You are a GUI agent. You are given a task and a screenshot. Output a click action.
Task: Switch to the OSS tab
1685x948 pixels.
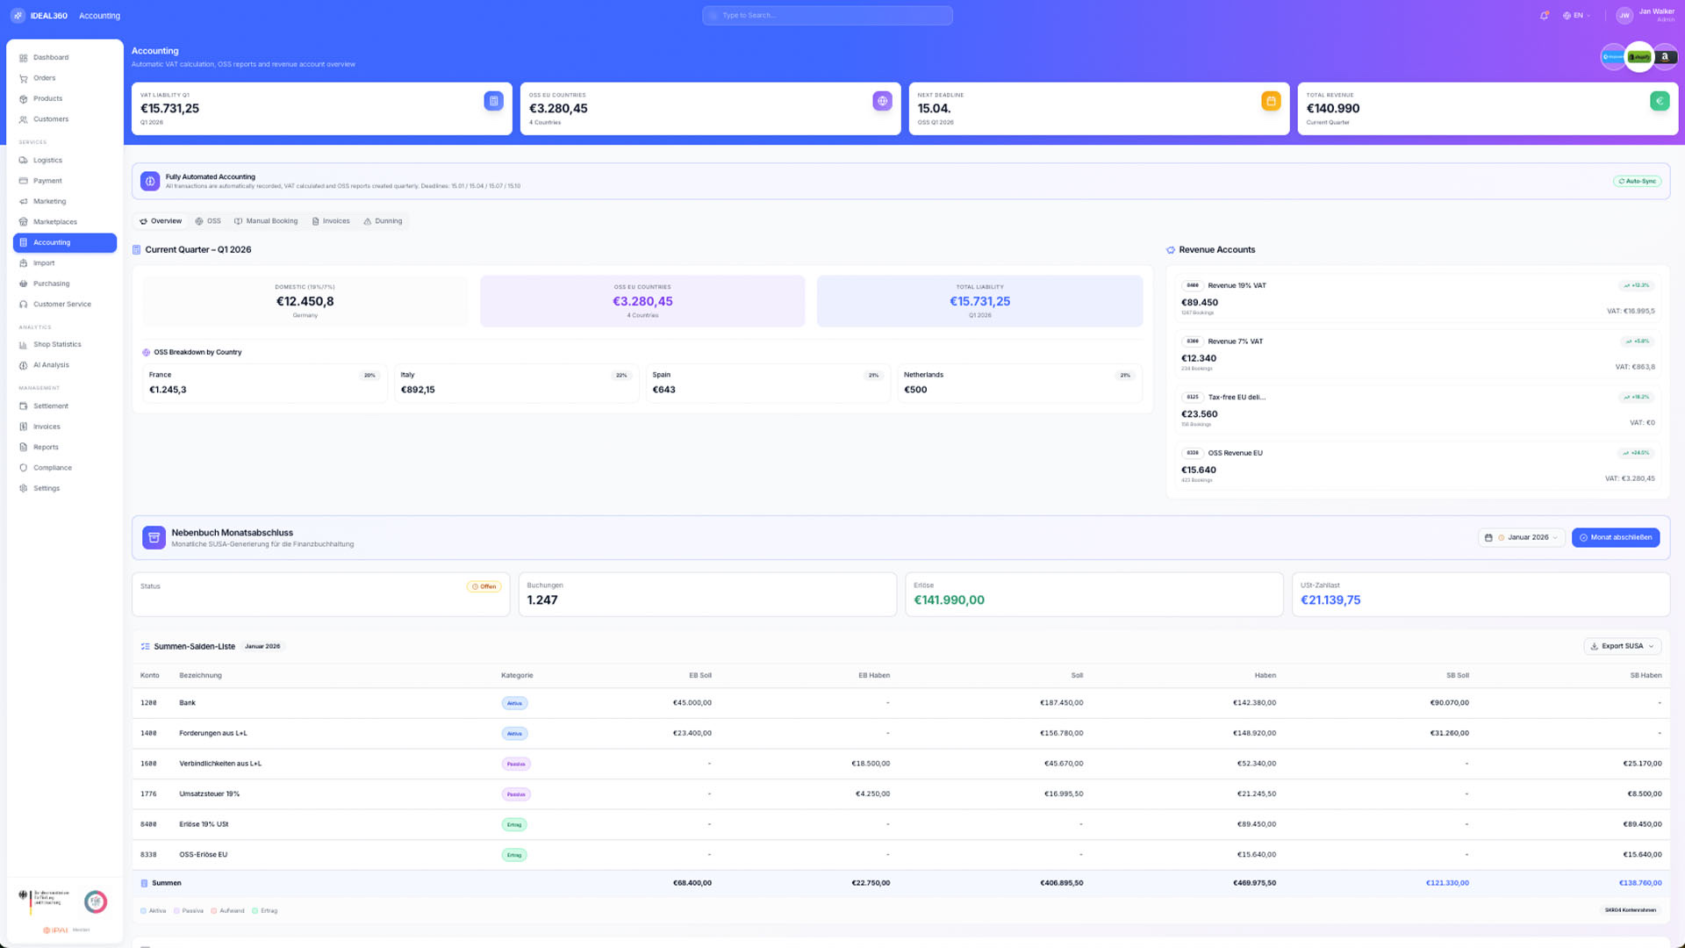point(208,221)
